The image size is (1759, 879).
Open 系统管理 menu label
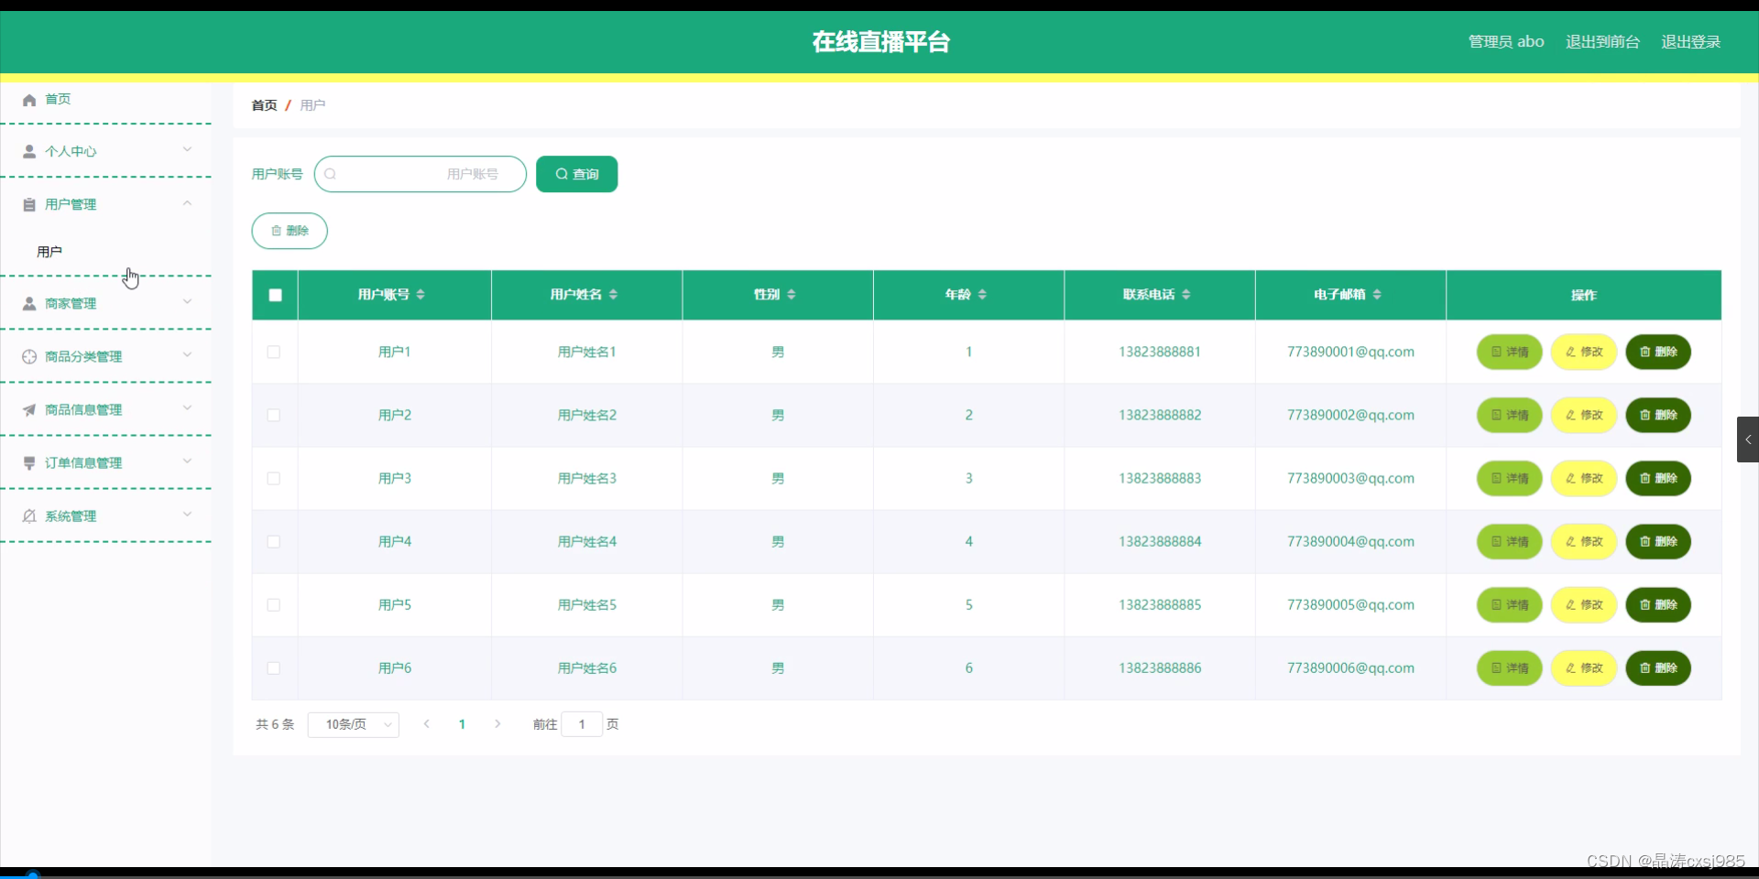tap(71, 515)
